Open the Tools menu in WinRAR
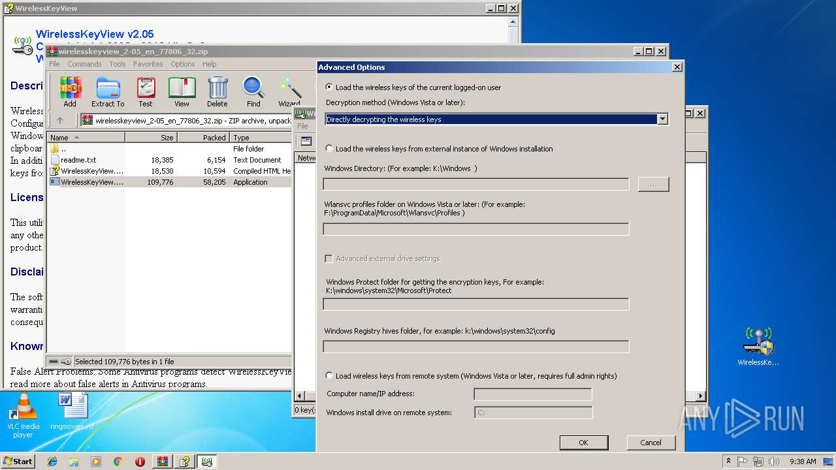The image size is (836, 470). click(x=118, y=64)
